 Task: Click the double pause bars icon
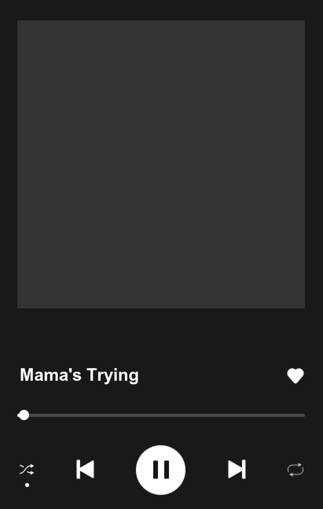point(161,470)
